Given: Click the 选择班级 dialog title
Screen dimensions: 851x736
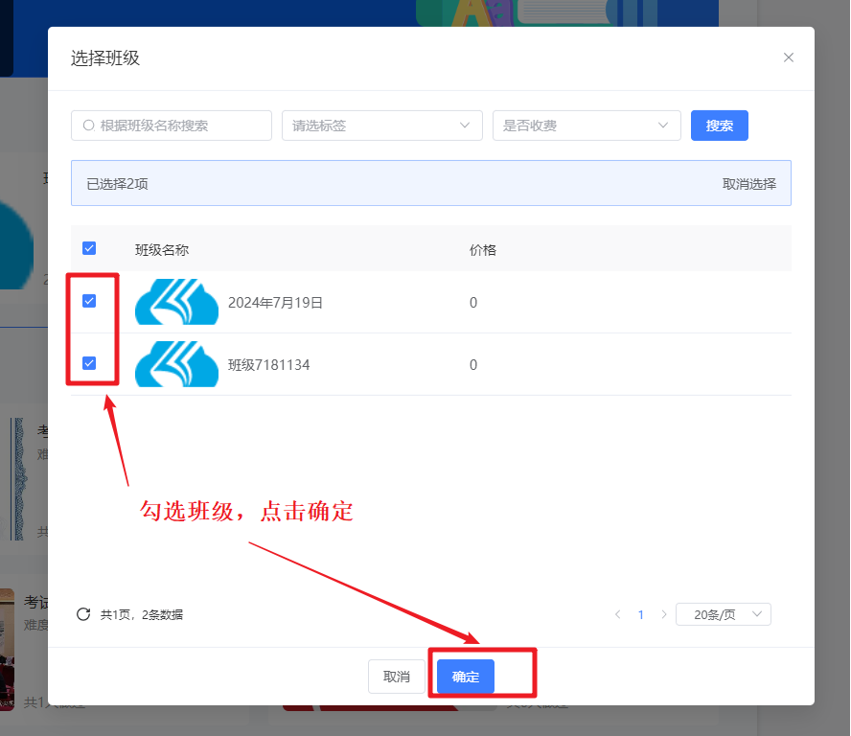Looking at the screenshot, I should [x=105, y=57].
